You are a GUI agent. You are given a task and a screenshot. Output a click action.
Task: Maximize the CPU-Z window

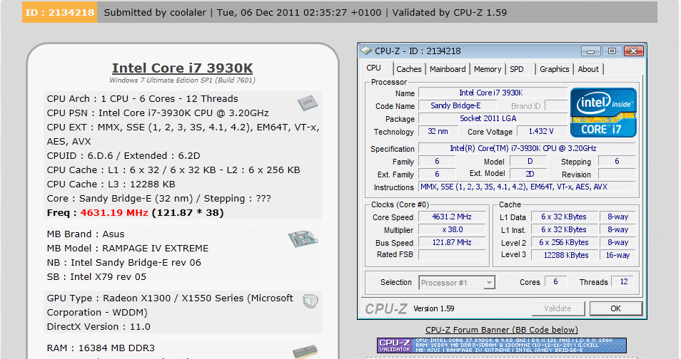pyautogui.click(x=612, y=51)
